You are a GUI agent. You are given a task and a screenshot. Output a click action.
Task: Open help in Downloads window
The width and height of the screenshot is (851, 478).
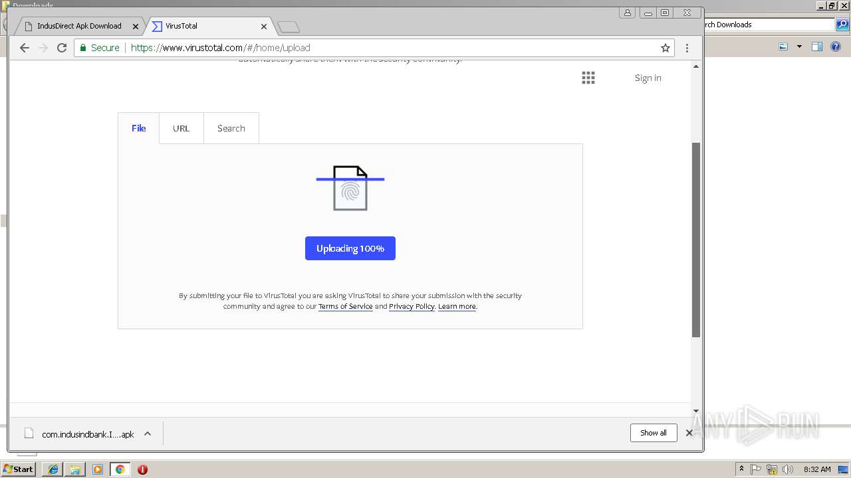pos(836,46)
